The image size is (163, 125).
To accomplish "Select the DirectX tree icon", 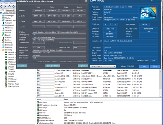I will 3,35.
